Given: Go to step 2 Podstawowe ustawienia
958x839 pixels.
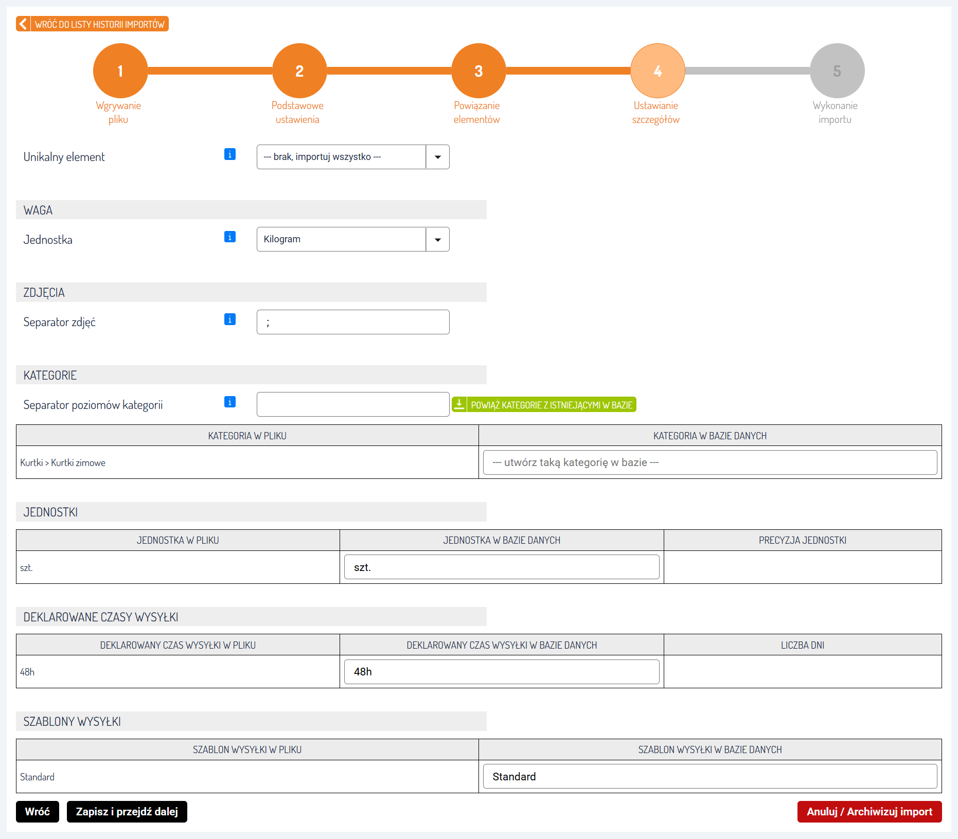Looking at the screenshot, I should pyautogui.click(x=299, y=71).
